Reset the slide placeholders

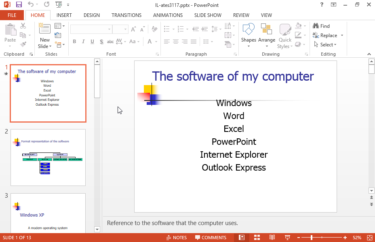(x=58, y=35)
